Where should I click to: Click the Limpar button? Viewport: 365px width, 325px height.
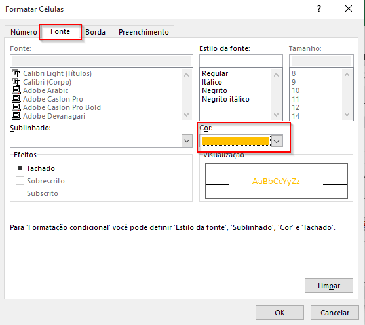pyautogui.click(x=329, y=286)
